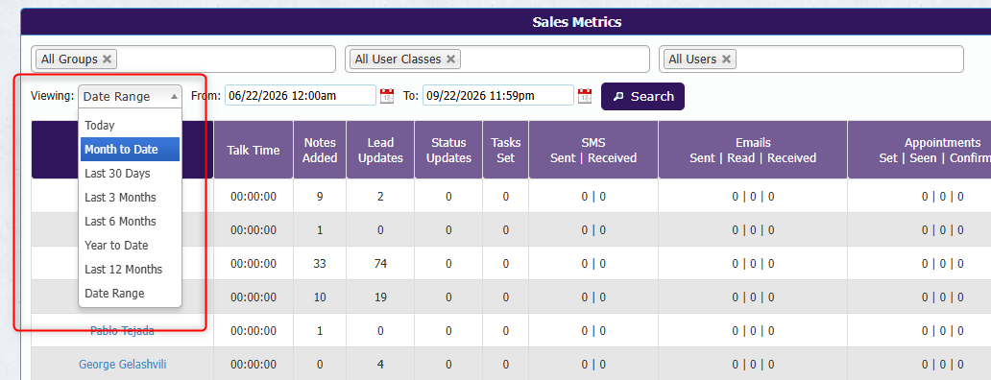Click SMS Sent | Received column header
This screenshot has width=991, height=380.
tap(593, 151)
